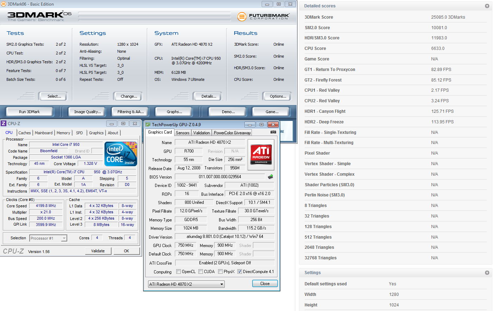Click the ATI CrossFire status field

coord(225,263)
